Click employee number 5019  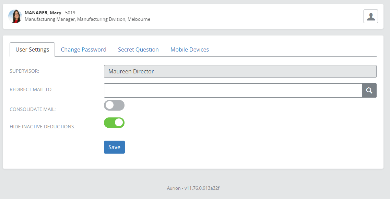[x=70, y=13]
